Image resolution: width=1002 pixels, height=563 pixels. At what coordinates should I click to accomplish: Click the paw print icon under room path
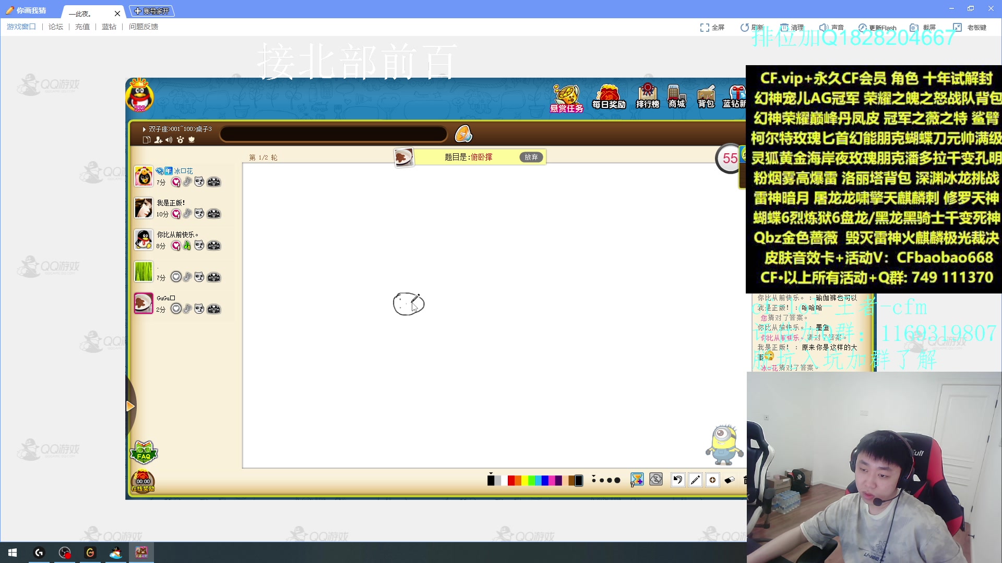(180, 140)
